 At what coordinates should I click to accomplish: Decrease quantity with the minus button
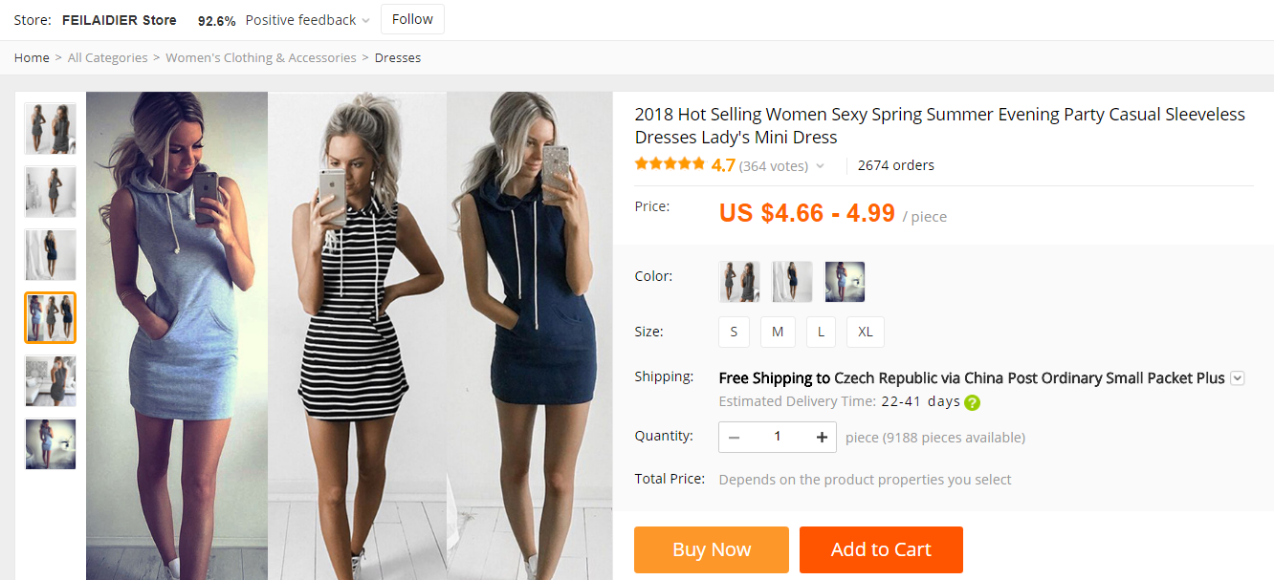coord(734,437)
